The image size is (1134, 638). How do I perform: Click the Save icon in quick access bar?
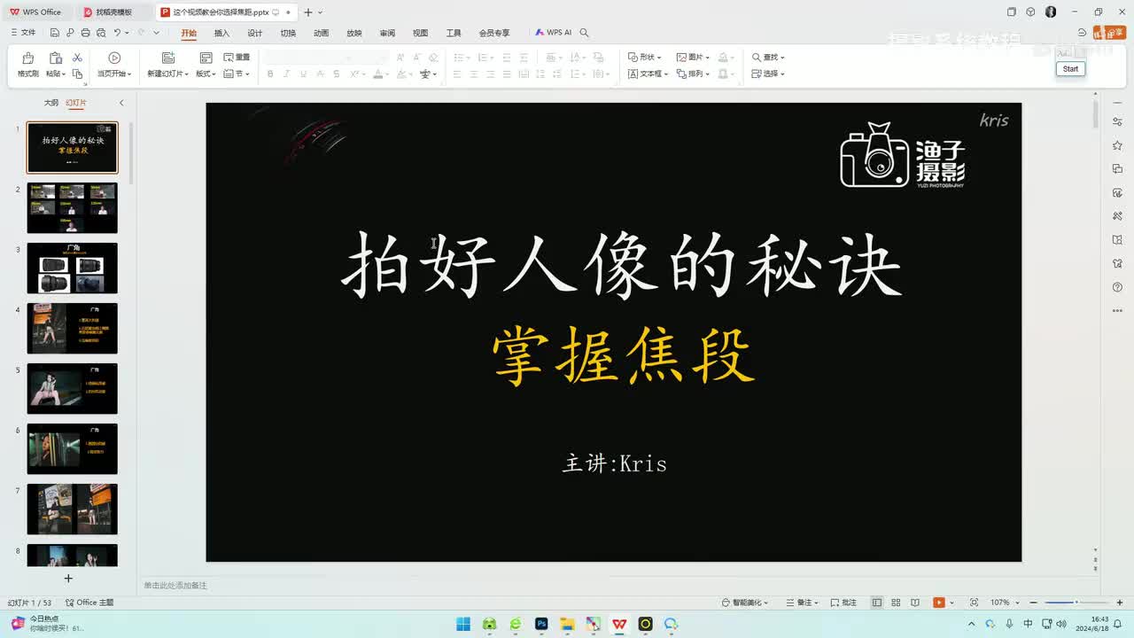coord(55,33)
